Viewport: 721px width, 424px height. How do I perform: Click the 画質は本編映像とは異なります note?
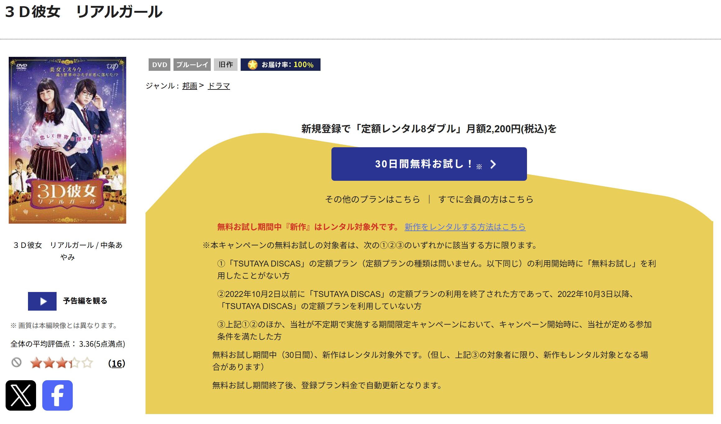click(64, 325)
